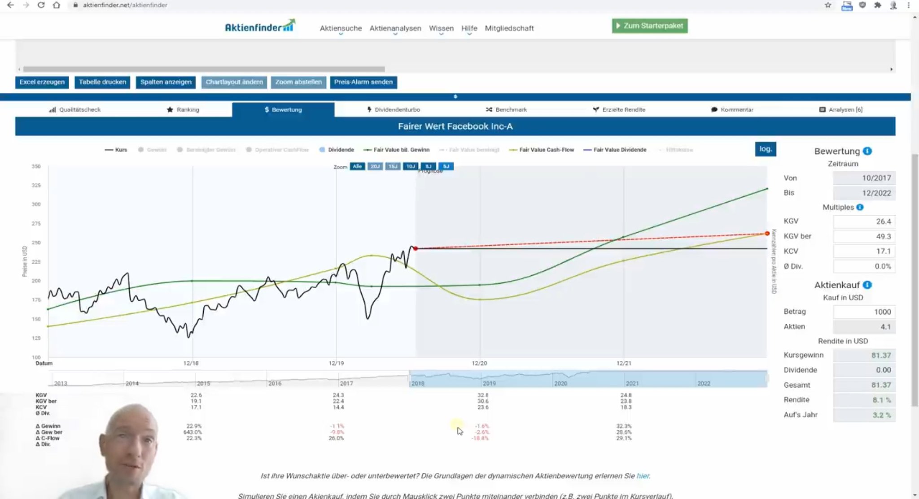Expand the Aktiensuche menu
This screenshot has width=919, height=499.
pyautogui.click(x=341, y=28)
